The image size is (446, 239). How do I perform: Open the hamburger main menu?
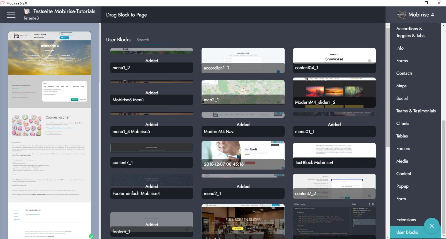point(11,15)
